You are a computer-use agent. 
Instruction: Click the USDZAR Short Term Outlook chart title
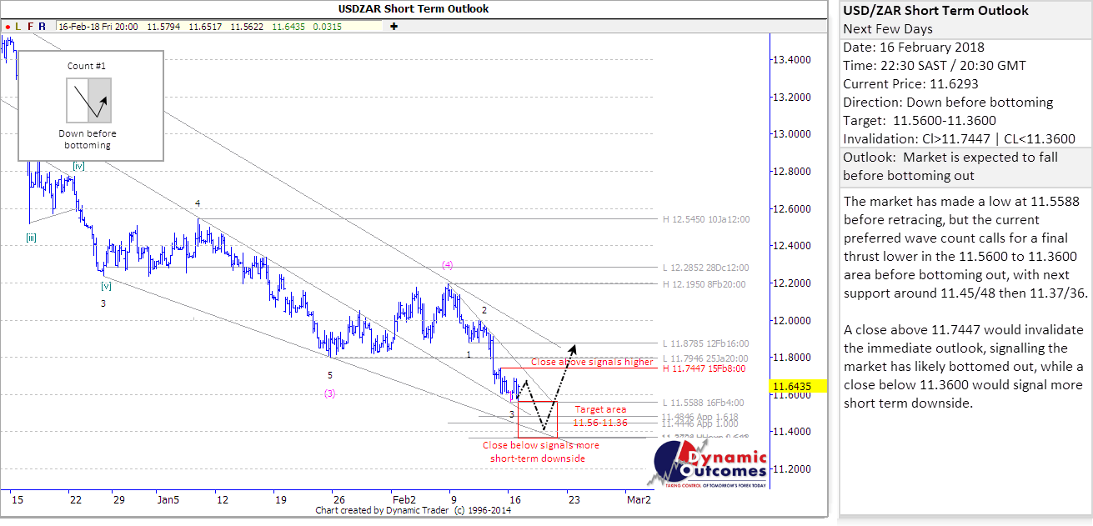tap(414, 9)
